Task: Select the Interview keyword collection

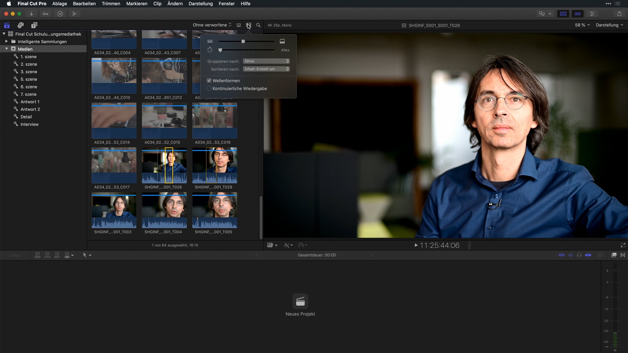Action: click(29, 124)
